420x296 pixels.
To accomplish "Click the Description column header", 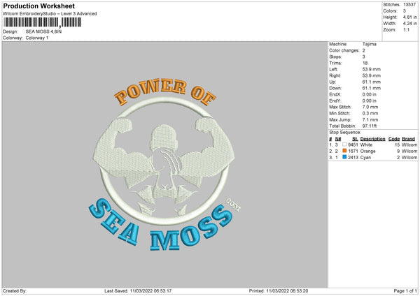I will pos(372,139).
